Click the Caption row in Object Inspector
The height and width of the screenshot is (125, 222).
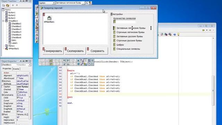tap(15, 86)
